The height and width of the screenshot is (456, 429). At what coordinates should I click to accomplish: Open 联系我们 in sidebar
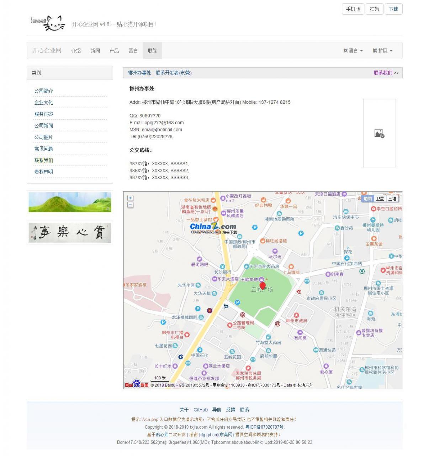[43, 160]
